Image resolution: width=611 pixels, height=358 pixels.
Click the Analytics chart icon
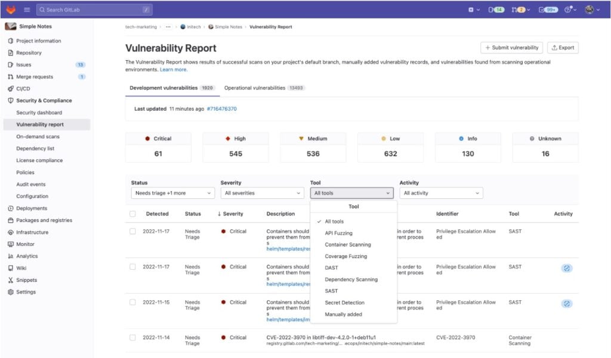click(11, 256)
